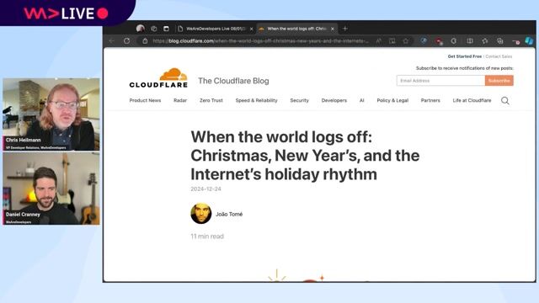Open Developers category
The height and width of the screenshot is (303, 539).
pyautogui.click(x=334, y=100)
